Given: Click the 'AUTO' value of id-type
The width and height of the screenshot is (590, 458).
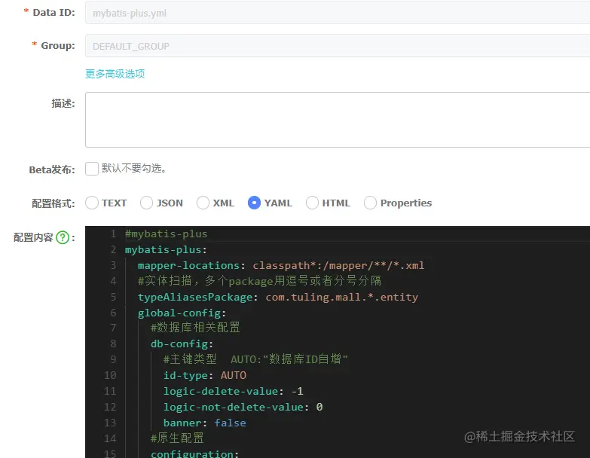Looking at the screenshot, I should [234, 375].
